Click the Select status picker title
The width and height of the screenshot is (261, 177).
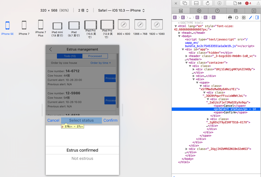81,121
